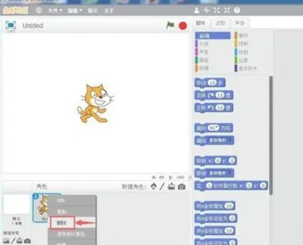Viewport: 303px width, 245px height.
Task: Switch to the 造型 tab
Action: [220, 23]
